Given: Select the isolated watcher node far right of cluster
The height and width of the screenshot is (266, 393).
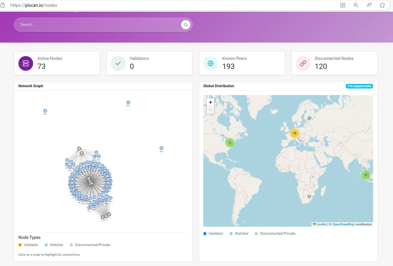Looking at the screenshot, I should coord(161,148).
